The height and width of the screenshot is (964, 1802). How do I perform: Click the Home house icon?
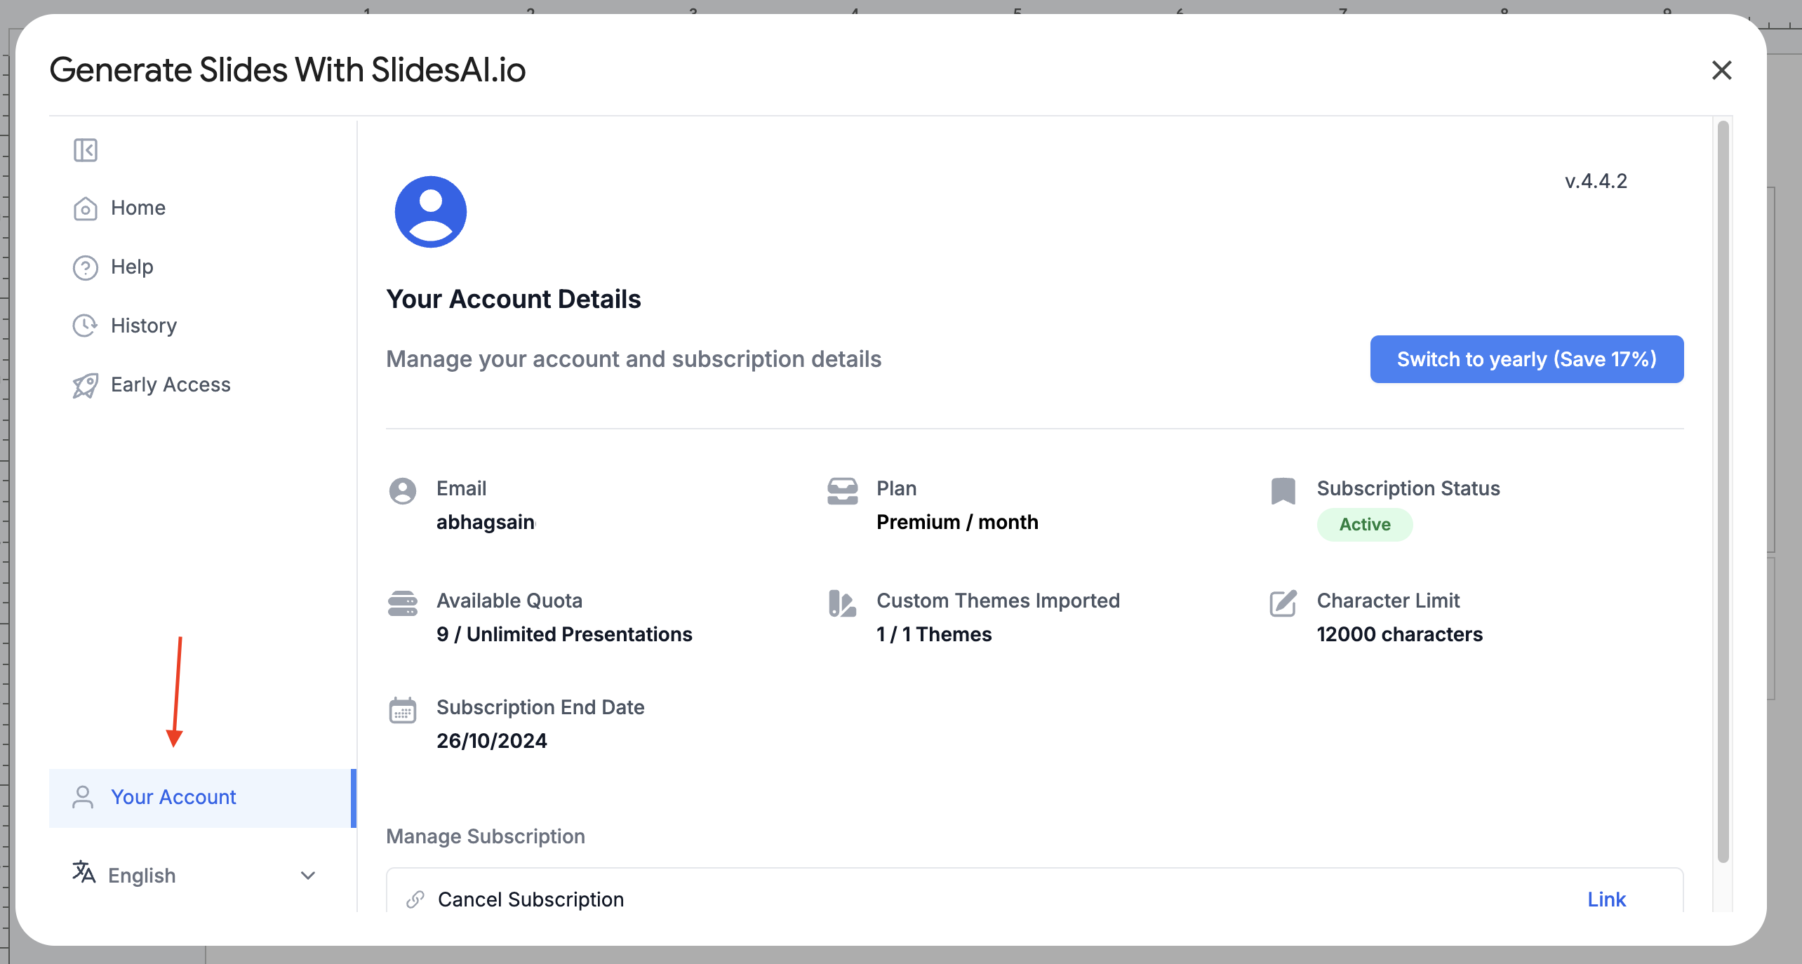point(86,208)
